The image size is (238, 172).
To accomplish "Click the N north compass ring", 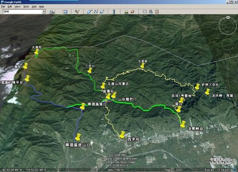I will click(x=228, y=25).
